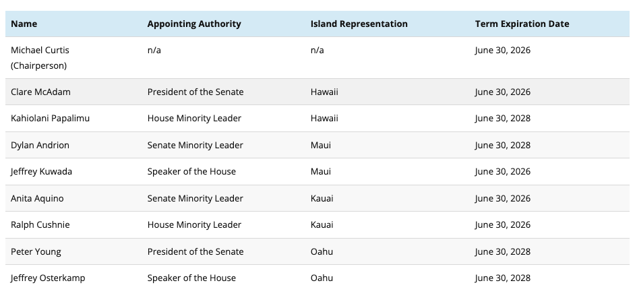
Task: Select the Kahiolani Papalimu name cell
Action: point(50,118)
